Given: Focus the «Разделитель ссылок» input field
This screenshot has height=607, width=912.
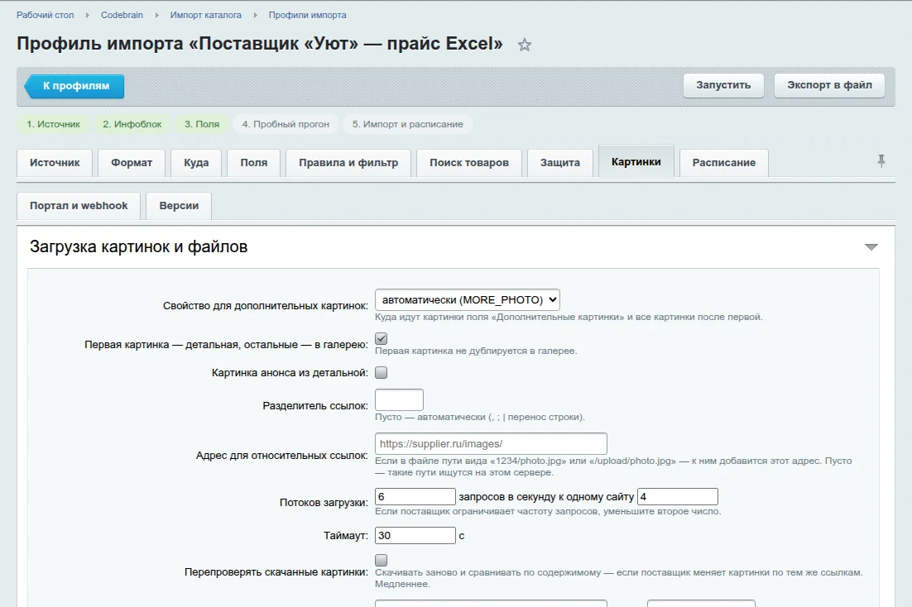Looking at the screenshot, I should 399,400.
